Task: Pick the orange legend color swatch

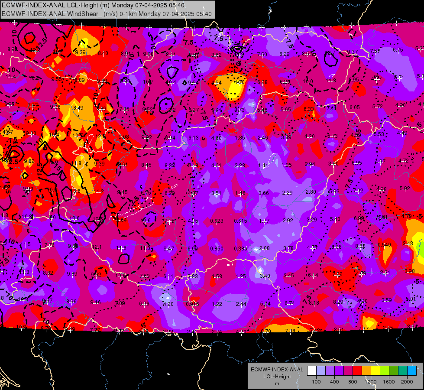Action: [x=366, y=371]
